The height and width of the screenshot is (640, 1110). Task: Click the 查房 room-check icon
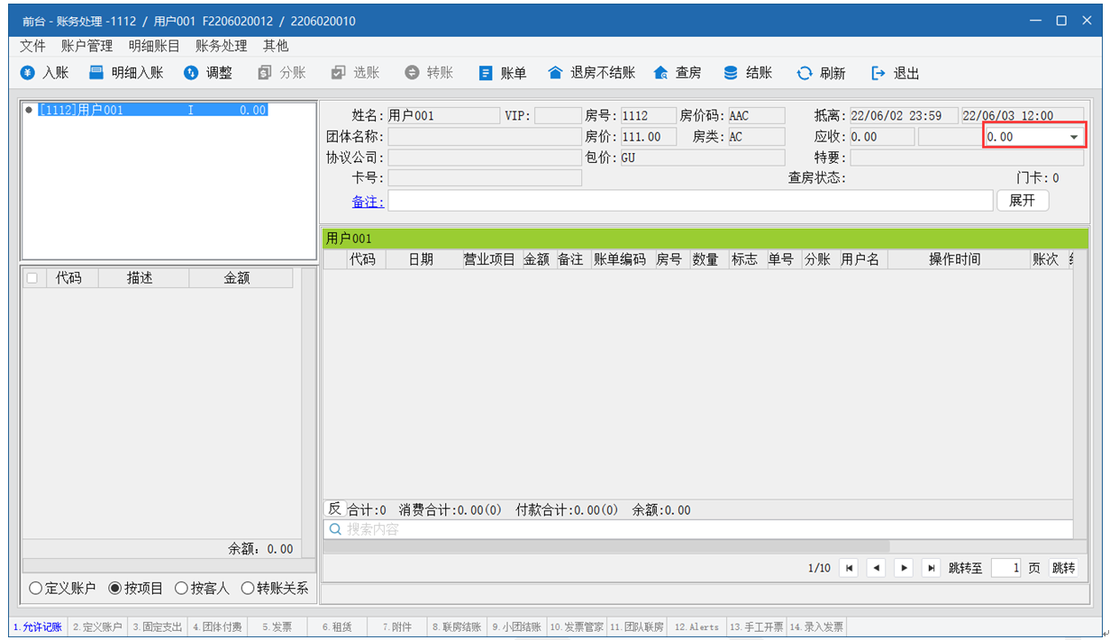[661, 73]
